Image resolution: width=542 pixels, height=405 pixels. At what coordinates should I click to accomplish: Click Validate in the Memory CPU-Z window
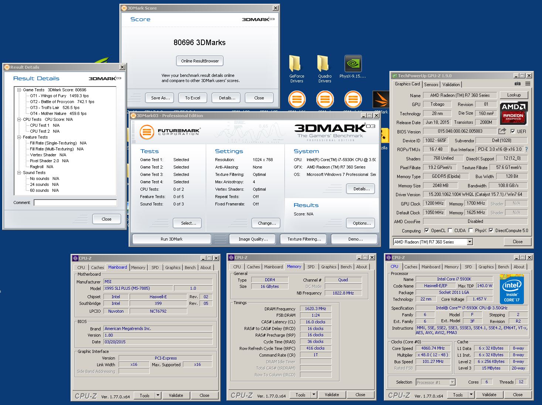(x=332, y=395)
